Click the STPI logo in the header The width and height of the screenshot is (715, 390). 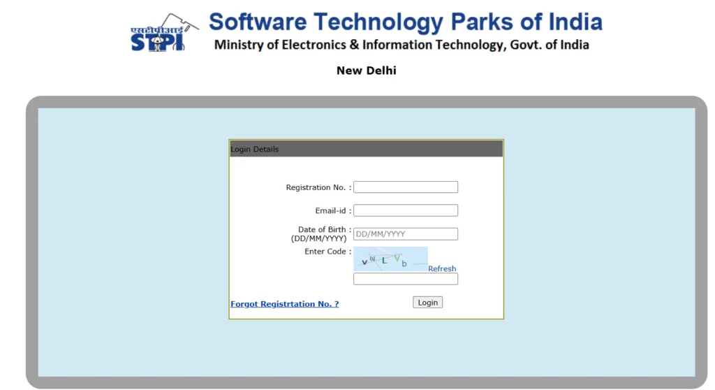[x=164, y=32]
